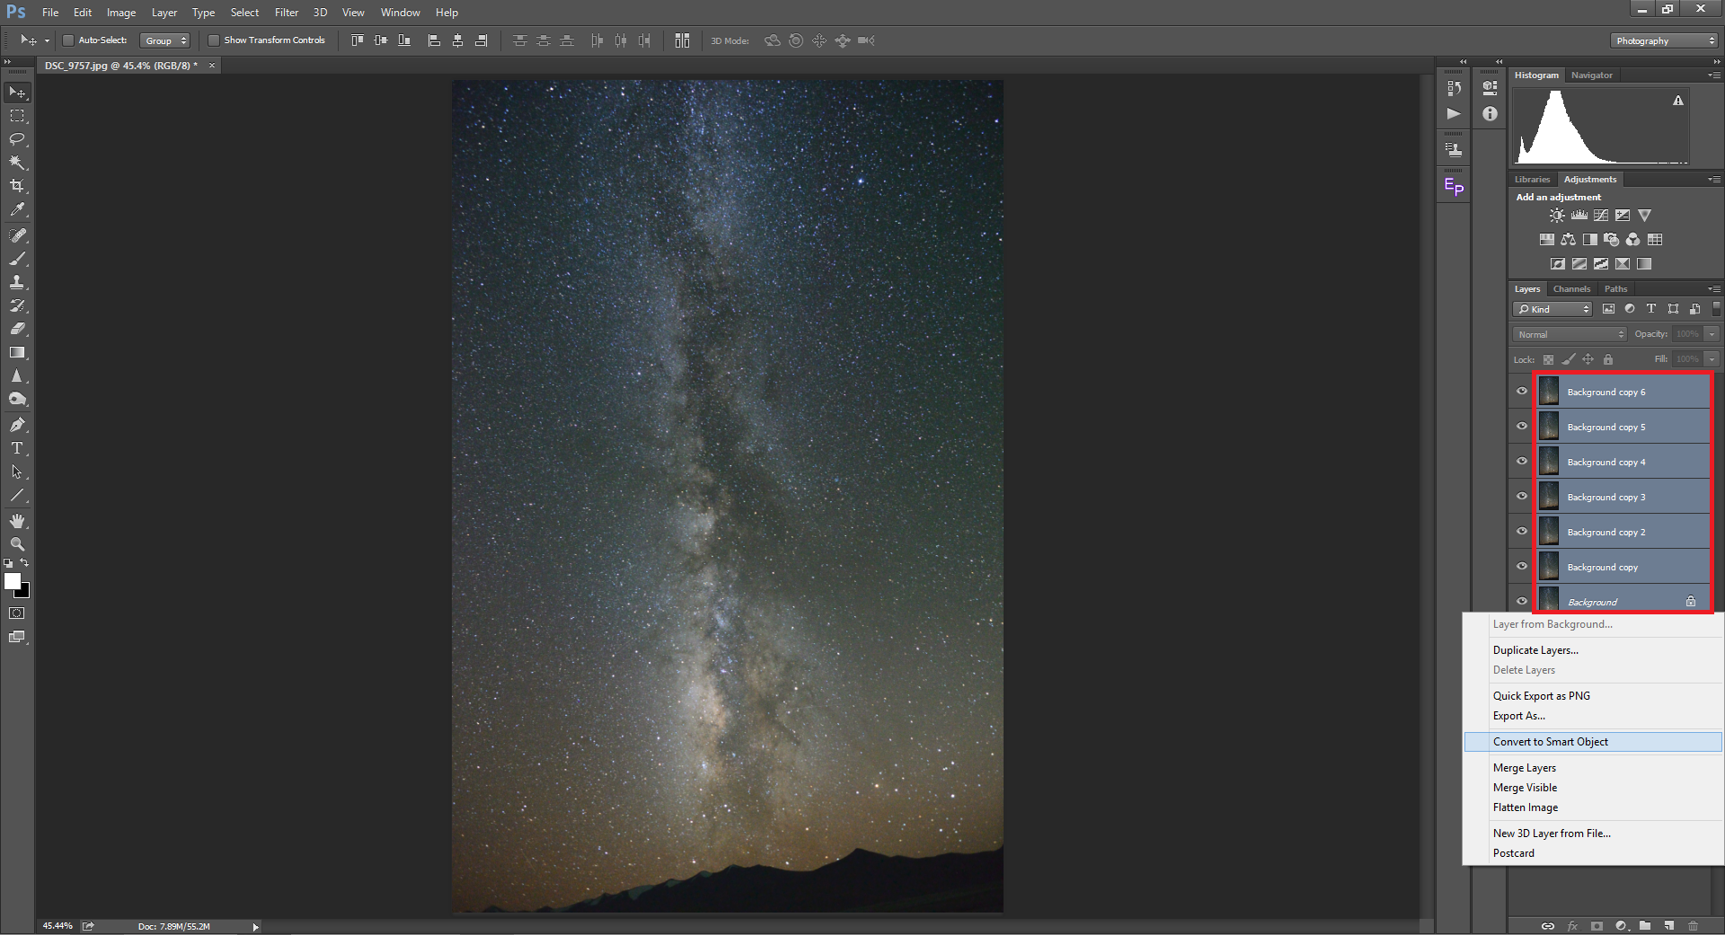Choose Convert to Smart Object

(x=1550, y=742)
